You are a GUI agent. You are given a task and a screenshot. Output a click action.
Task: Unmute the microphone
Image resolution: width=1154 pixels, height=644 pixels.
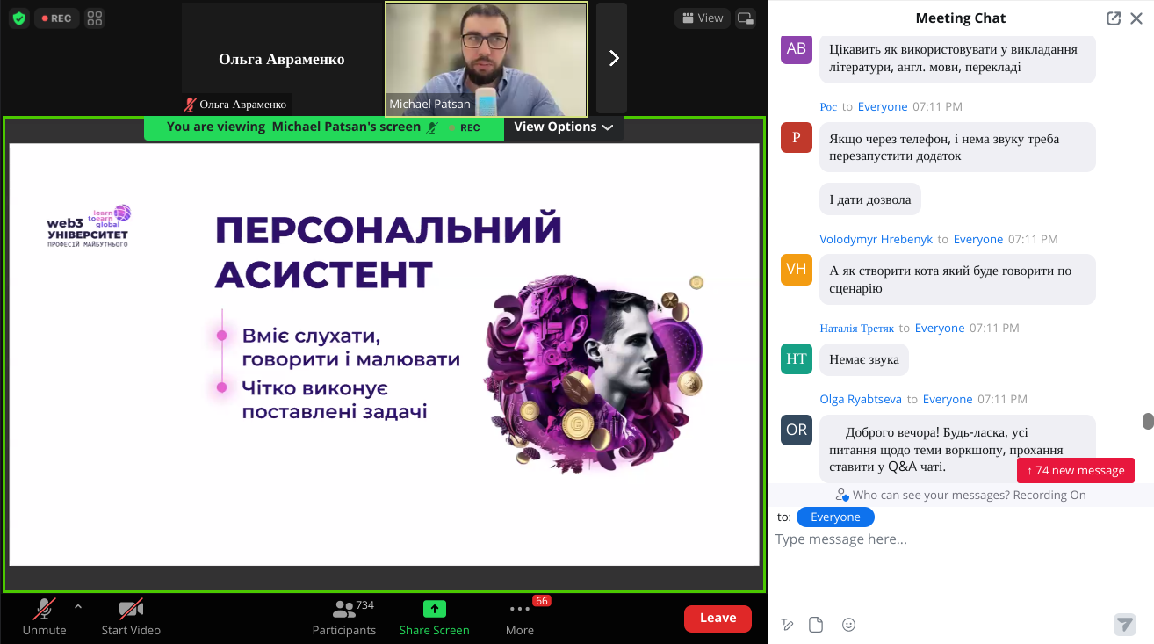[x=45, y=618]
